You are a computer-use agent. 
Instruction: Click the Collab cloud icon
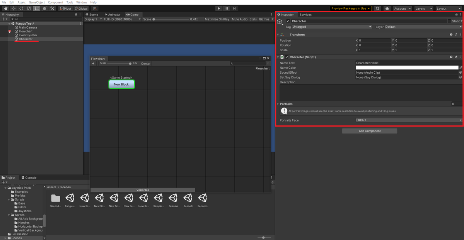(387, 8)
